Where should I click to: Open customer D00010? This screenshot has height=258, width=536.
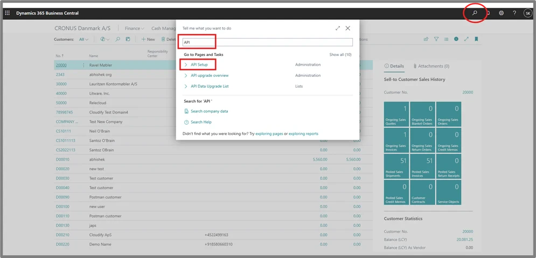pos(62,160)
